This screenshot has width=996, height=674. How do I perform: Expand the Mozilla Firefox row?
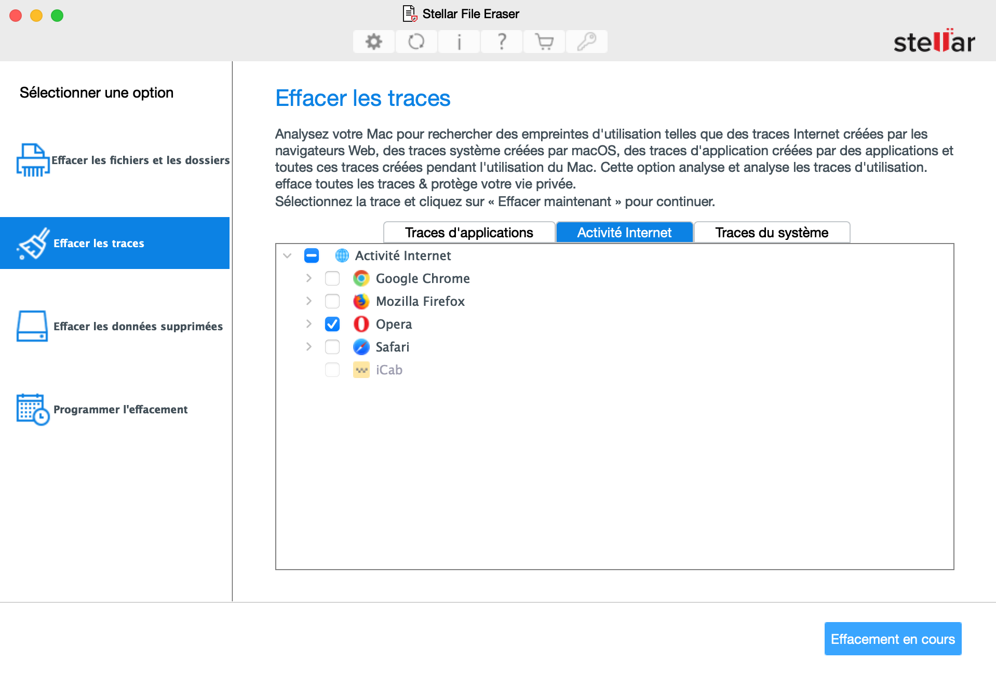tap(309, 301)
